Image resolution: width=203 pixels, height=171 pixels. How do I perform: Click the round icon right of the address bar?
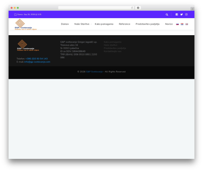coord(138,8)
